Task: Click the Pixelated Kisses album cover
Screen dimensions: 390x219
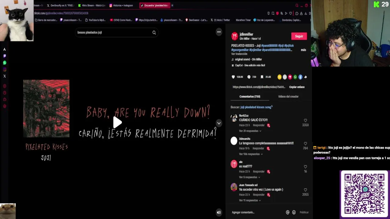Action: [46, 109]
